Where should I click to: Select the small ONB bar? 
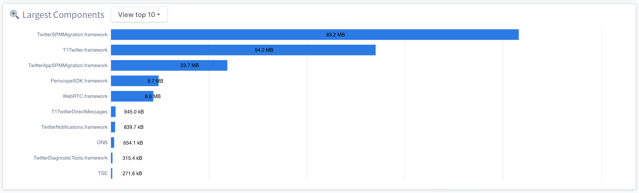(112, 142)
